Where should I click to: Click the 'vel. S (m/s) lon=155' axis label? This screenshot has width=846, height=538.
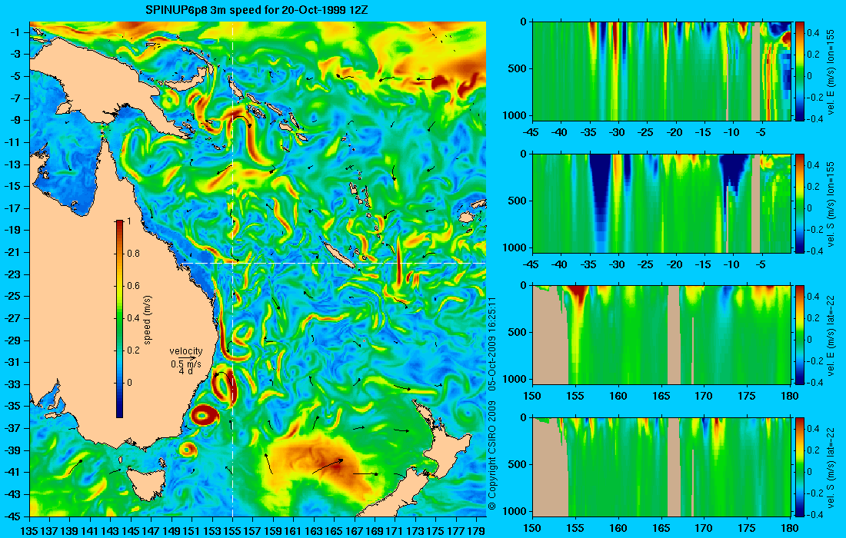831,203
